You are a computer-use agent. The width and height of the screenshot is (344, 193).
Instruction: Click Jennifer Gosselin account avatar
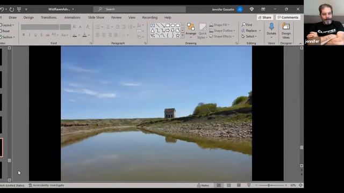click(x=240, y=10)
